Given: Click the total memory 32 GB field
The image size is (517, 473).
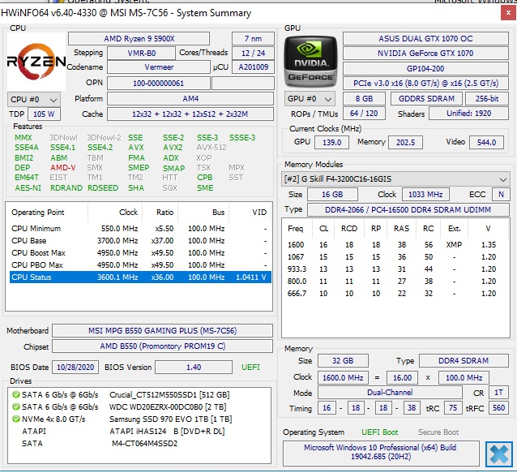Looking at the screenshot, I should coord(343,361).
